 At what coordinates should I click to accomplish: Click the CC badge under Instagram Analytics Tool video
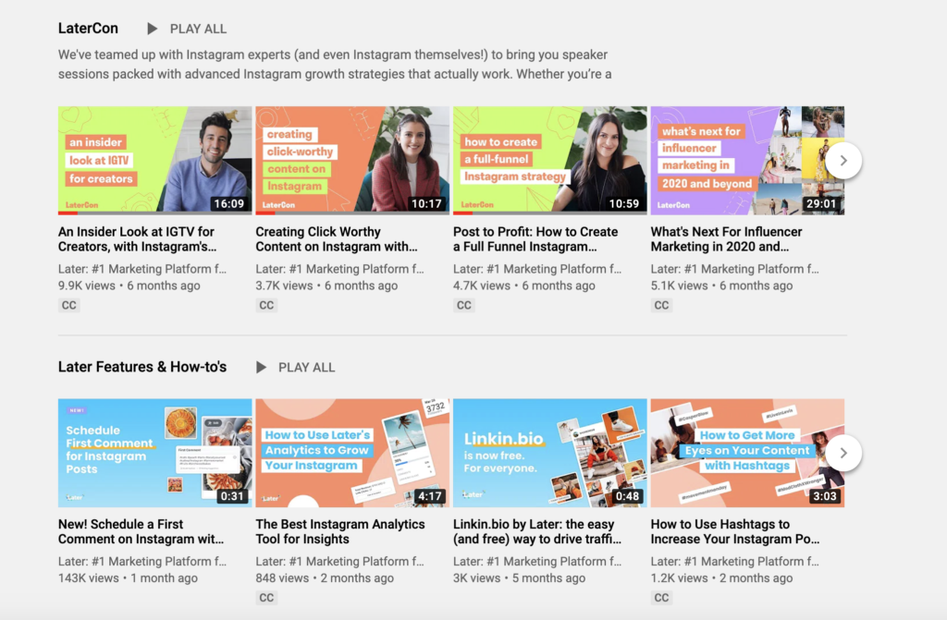(266, 598)
